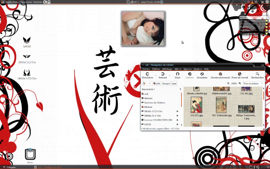Screen dimensions: 270x169
Task: Click the Calques taskbar entry
Action: (10, 167)
